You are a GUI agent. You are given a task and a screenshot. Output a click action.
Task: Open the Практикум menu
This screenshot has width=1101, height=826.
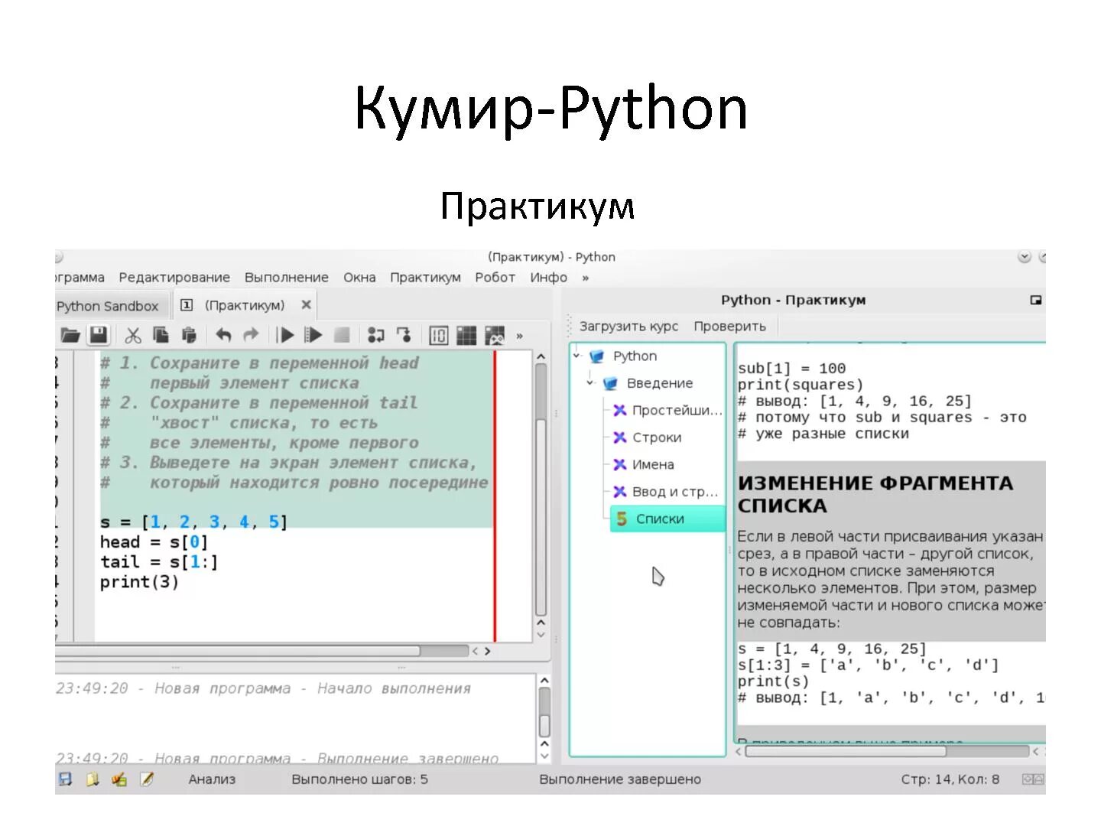(425, 278)
